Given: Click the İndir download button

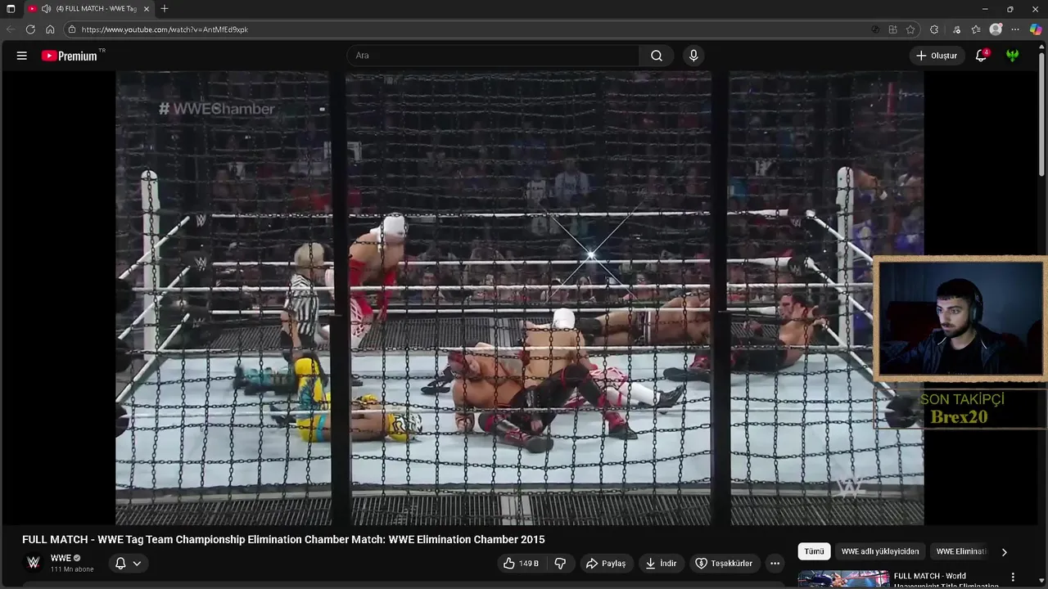Looking at the screenshot, I should (x=661, y=563).
